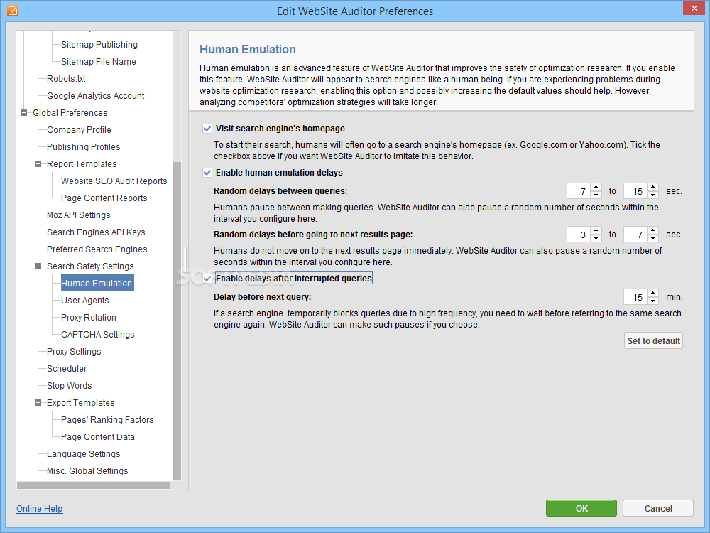Increase maximum delay between queries value
Screen dimensions: 710x533
click(x=653, y=187)
